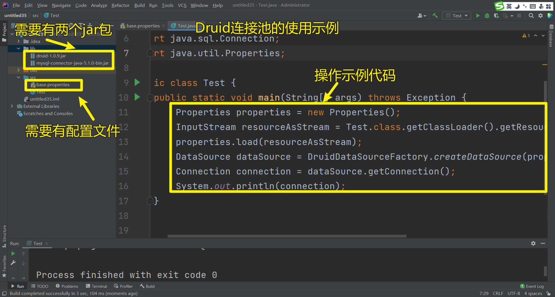Expand the out folder chevron
This screenshot has height=297, width=555.
[x=18, y=70]
